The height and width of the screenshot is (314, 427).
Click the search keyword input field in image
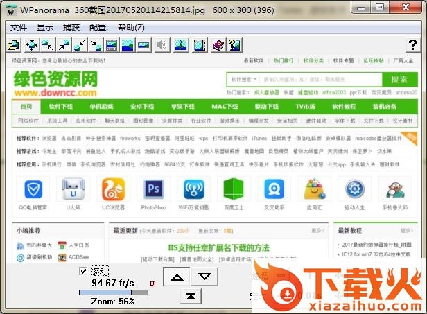[x=320, y=80]
